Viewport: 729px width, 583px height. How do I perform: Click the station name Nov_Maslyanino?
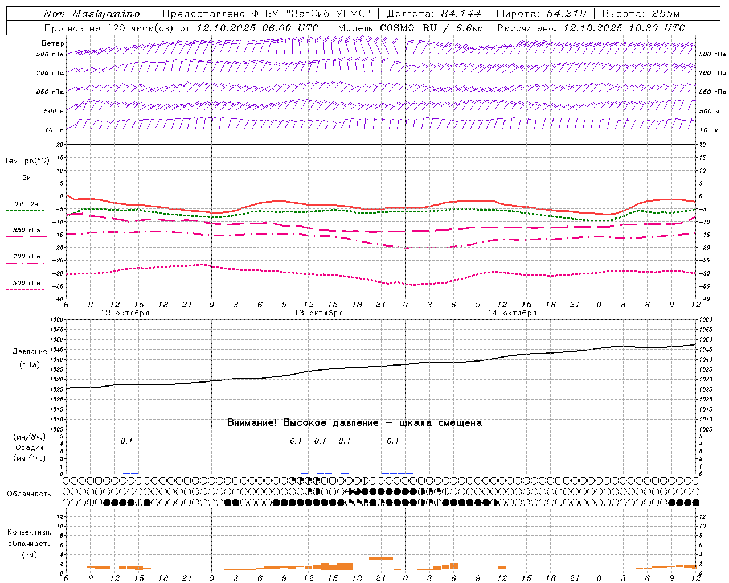pyautogui.click(x=92, y=14)
